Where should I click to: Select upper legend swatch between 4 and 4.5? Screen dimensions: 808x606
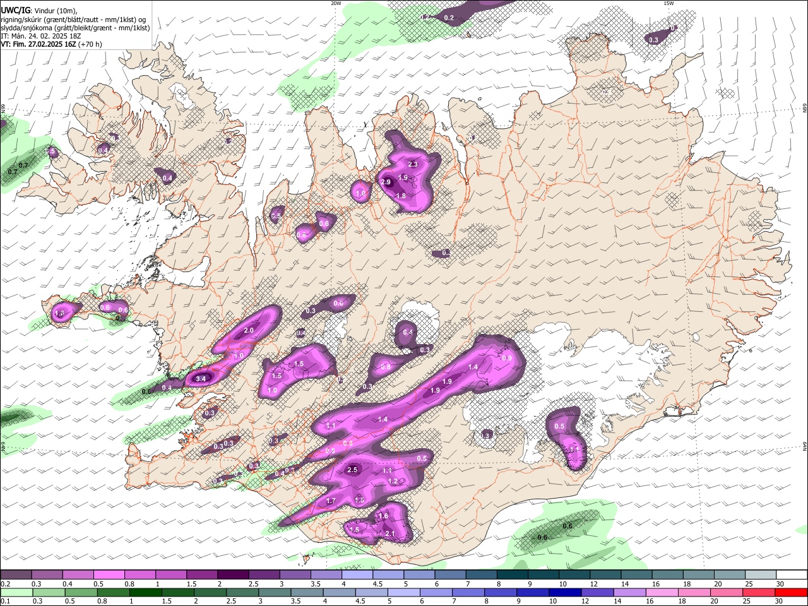pos(357,575)
